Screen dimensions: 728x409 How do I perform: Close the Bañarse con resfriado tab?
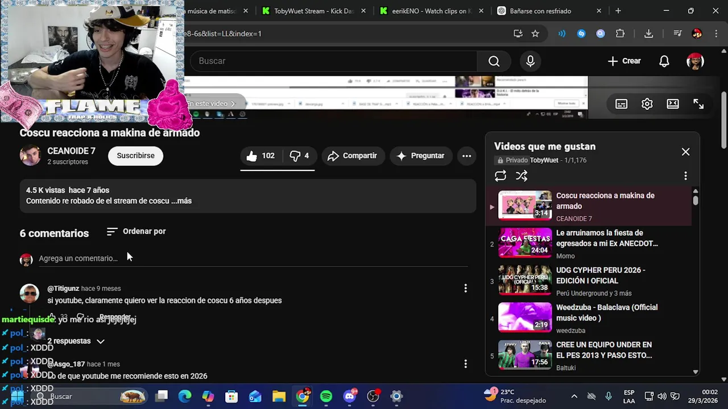point(599,11)
